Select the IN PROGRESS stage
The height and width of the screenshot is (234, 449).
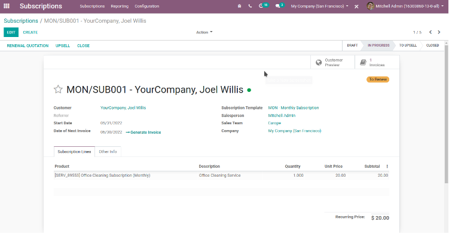(378, 45)
